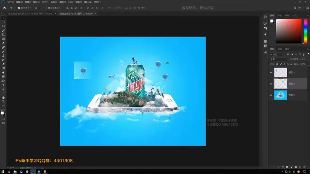Click the create new layer icon

[300, 167]
